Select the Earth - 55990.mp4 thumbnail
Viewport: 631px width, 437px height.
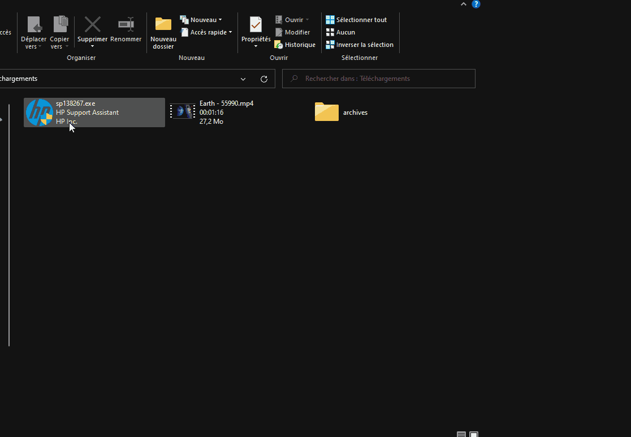click(183, 111)
